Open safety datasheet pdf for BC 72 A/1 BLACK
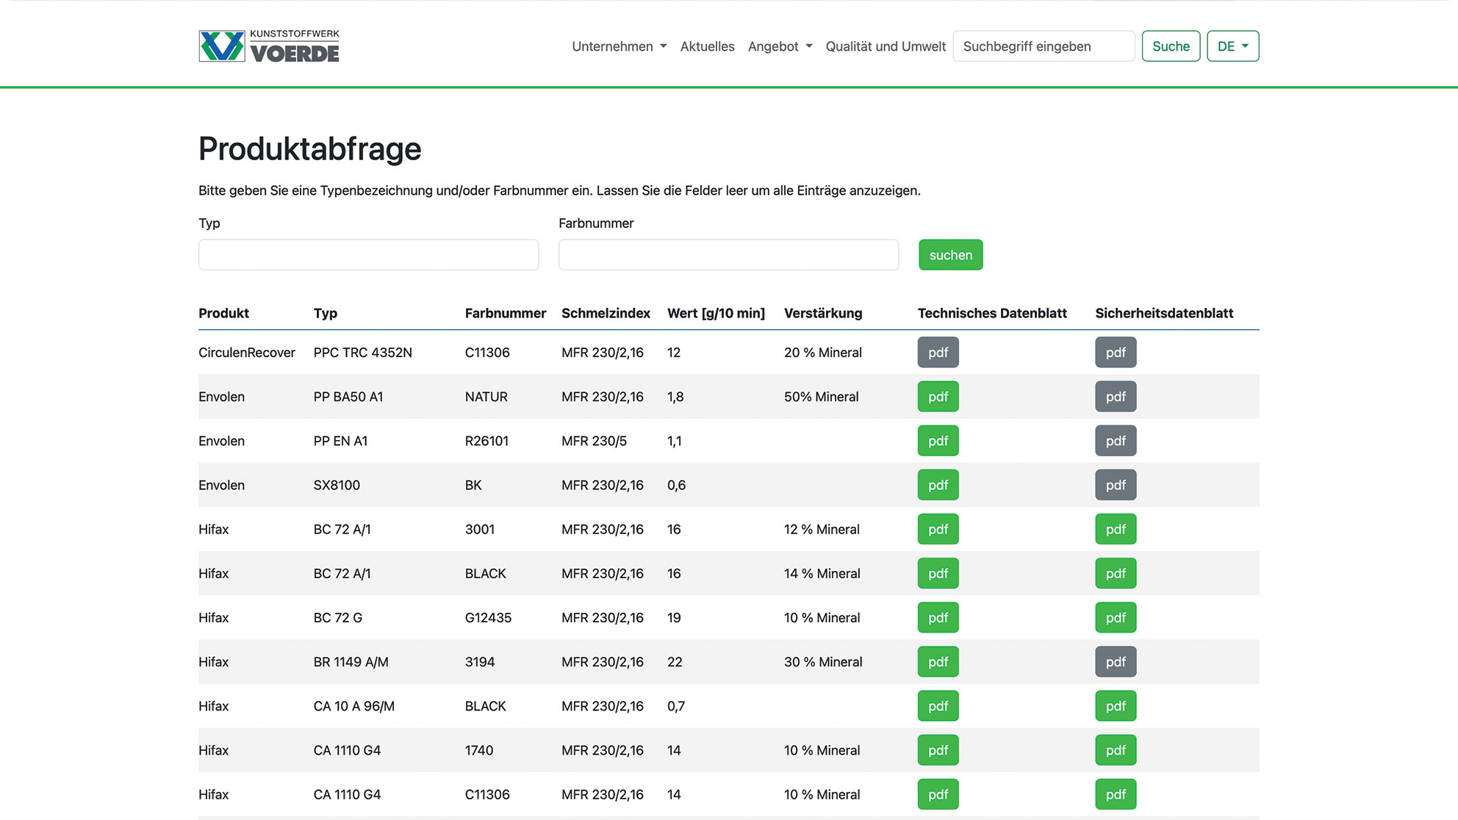 pyautogui.click(x=1116, y=573)
